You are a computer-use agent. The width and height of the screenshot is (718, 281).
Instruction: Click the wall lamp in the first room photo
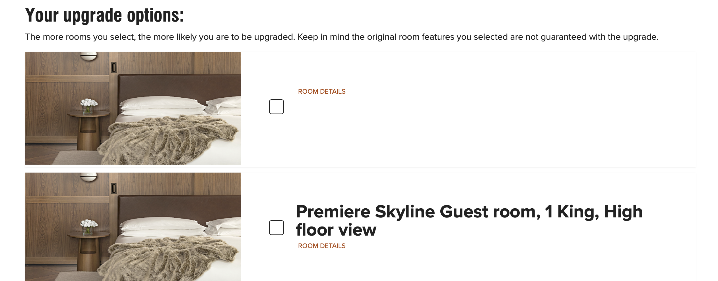tap(88, 56)
